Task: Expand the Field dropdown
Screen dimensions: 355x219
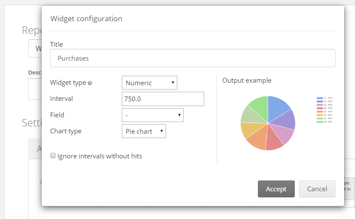Action: pos(153,115)
